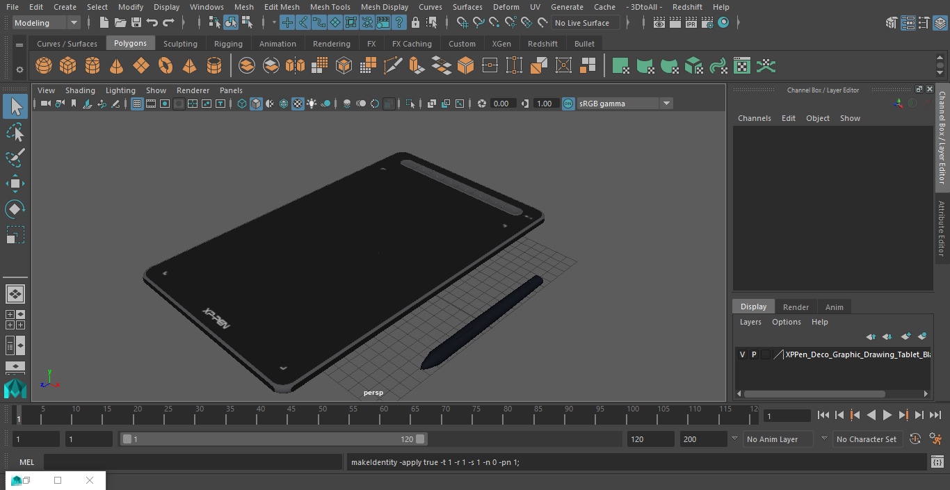Click the MEL command input field
This screenshot has height=490, width=950.
point(193,462)
